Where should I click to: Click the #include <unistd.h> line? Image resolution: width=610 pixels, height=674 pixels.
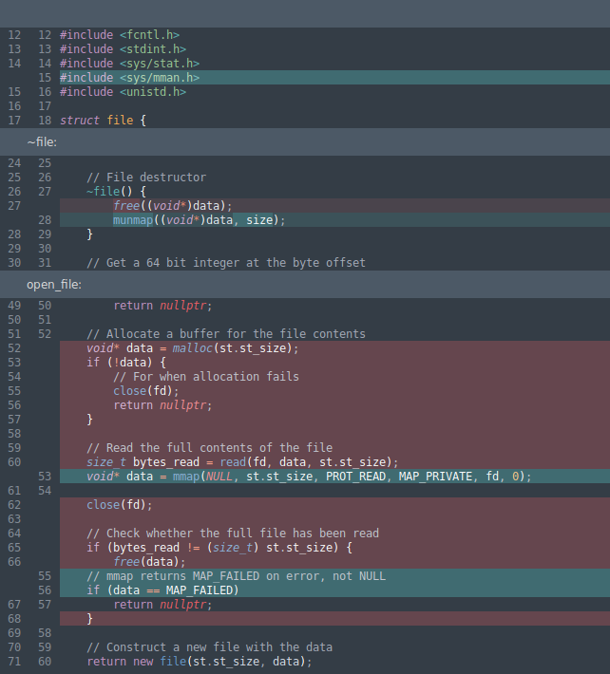coord(123,92)
